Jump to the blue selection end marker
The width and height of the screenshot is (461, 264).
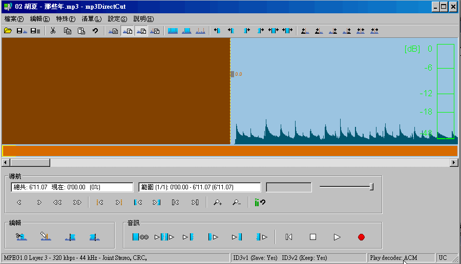tap(156, 202)
